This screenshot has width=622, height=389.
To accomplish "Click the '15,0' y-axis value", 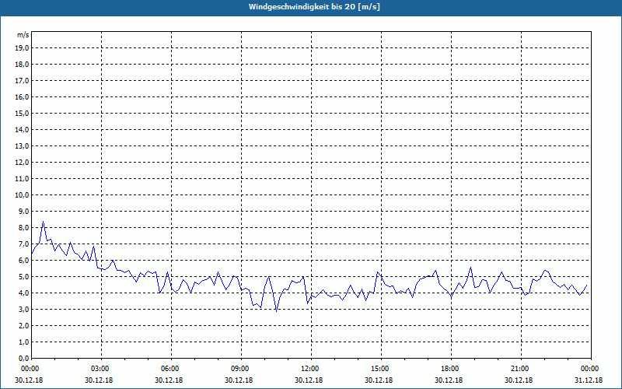I will (x=21, y=113).
